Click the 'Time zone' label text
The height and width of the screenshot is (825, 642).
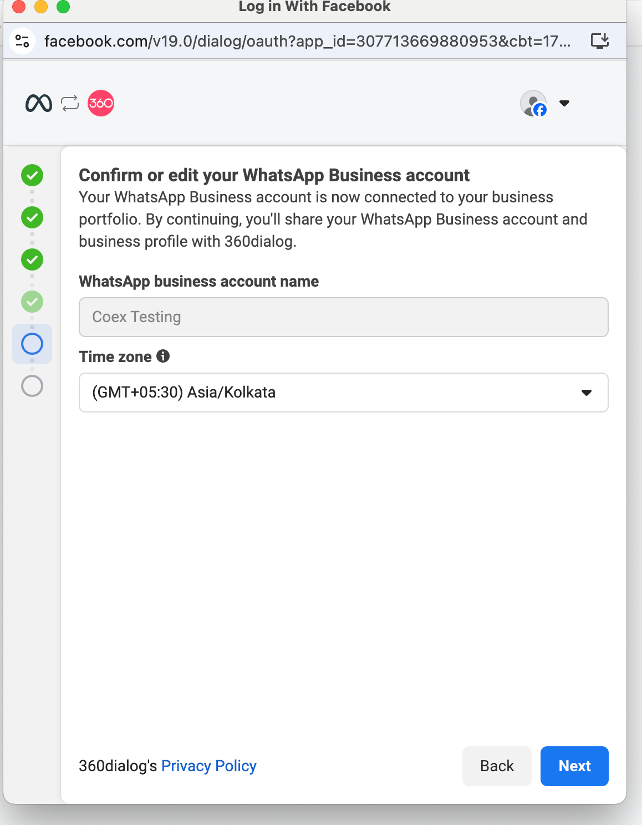click(115, 357)
